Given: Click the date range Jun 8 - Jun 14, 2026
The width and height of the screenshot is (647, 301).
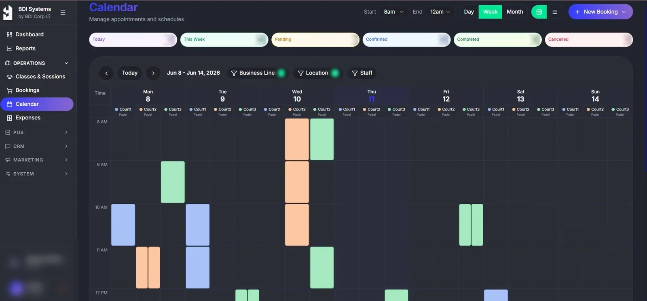Looking at the screenshot, I should [x=193, y=73].
